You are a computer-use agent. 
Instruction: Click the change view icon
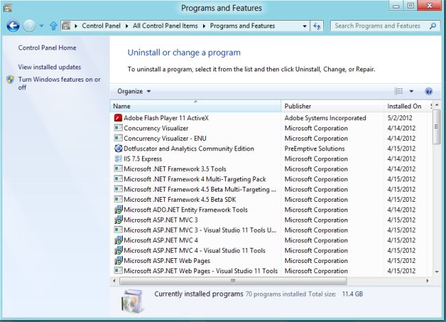click(x=399, y=91)
